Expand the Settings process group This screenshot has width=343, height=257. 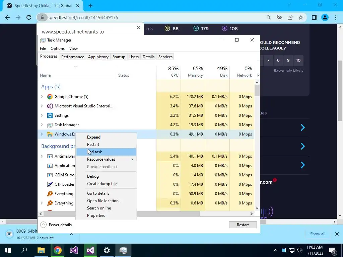42,115
